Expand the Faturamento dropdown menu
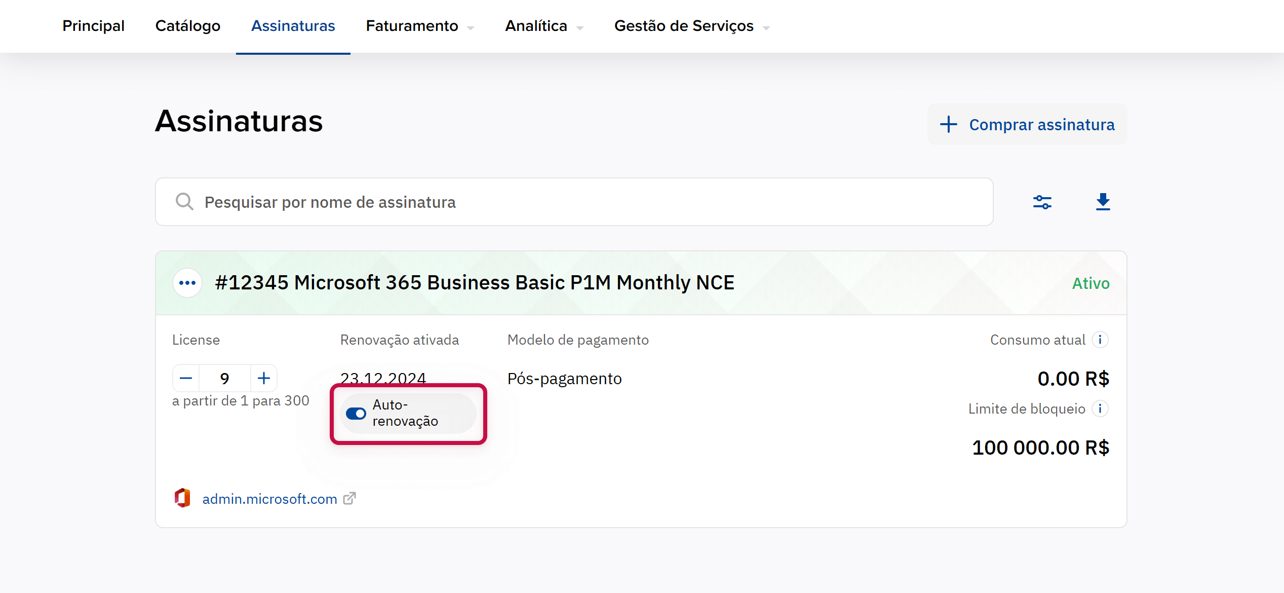This screenshot has width=1284, height=593. tap(419, 26)
